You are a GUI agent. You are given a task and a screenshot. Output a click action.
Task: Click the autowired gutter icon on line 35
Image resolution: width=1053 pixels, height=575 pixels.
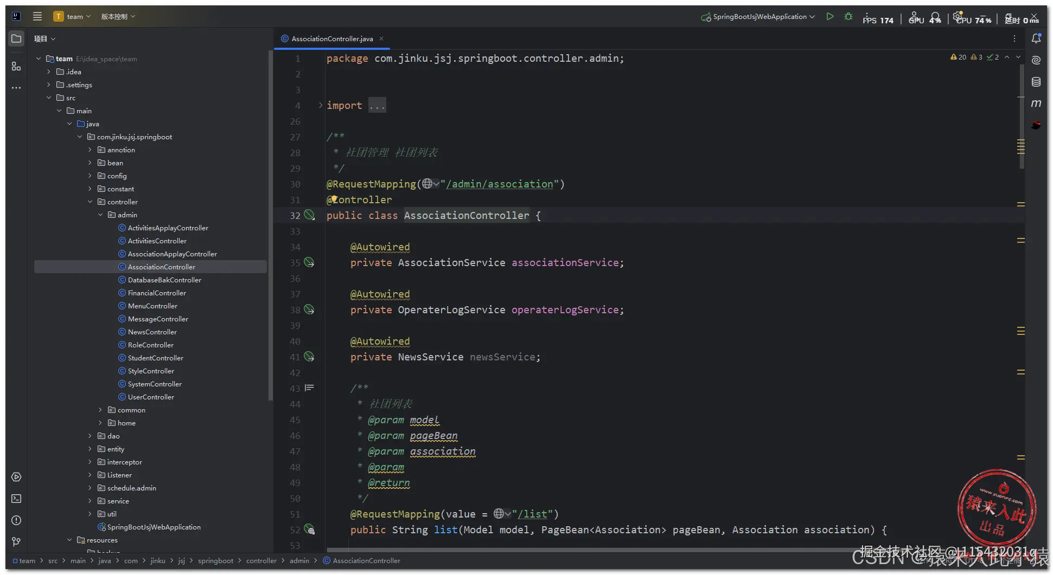[x=309, y=262]
